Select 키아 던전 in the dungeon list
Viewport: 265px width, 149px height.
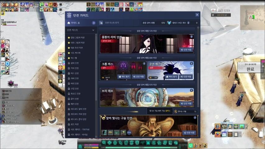(x=75, y=68)
